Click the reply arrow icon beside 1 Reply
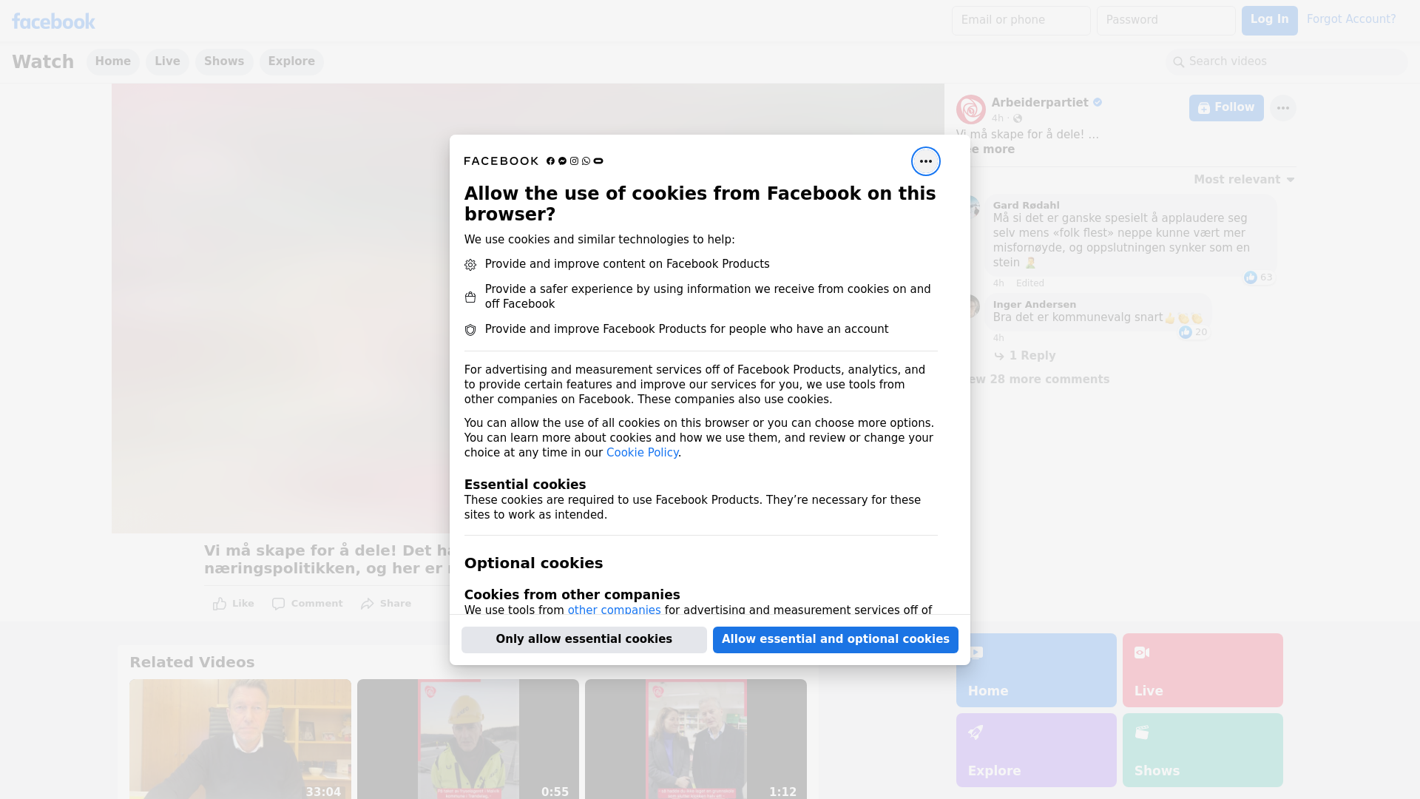This screenshot has height=799, width=1420. coord(999,356)
